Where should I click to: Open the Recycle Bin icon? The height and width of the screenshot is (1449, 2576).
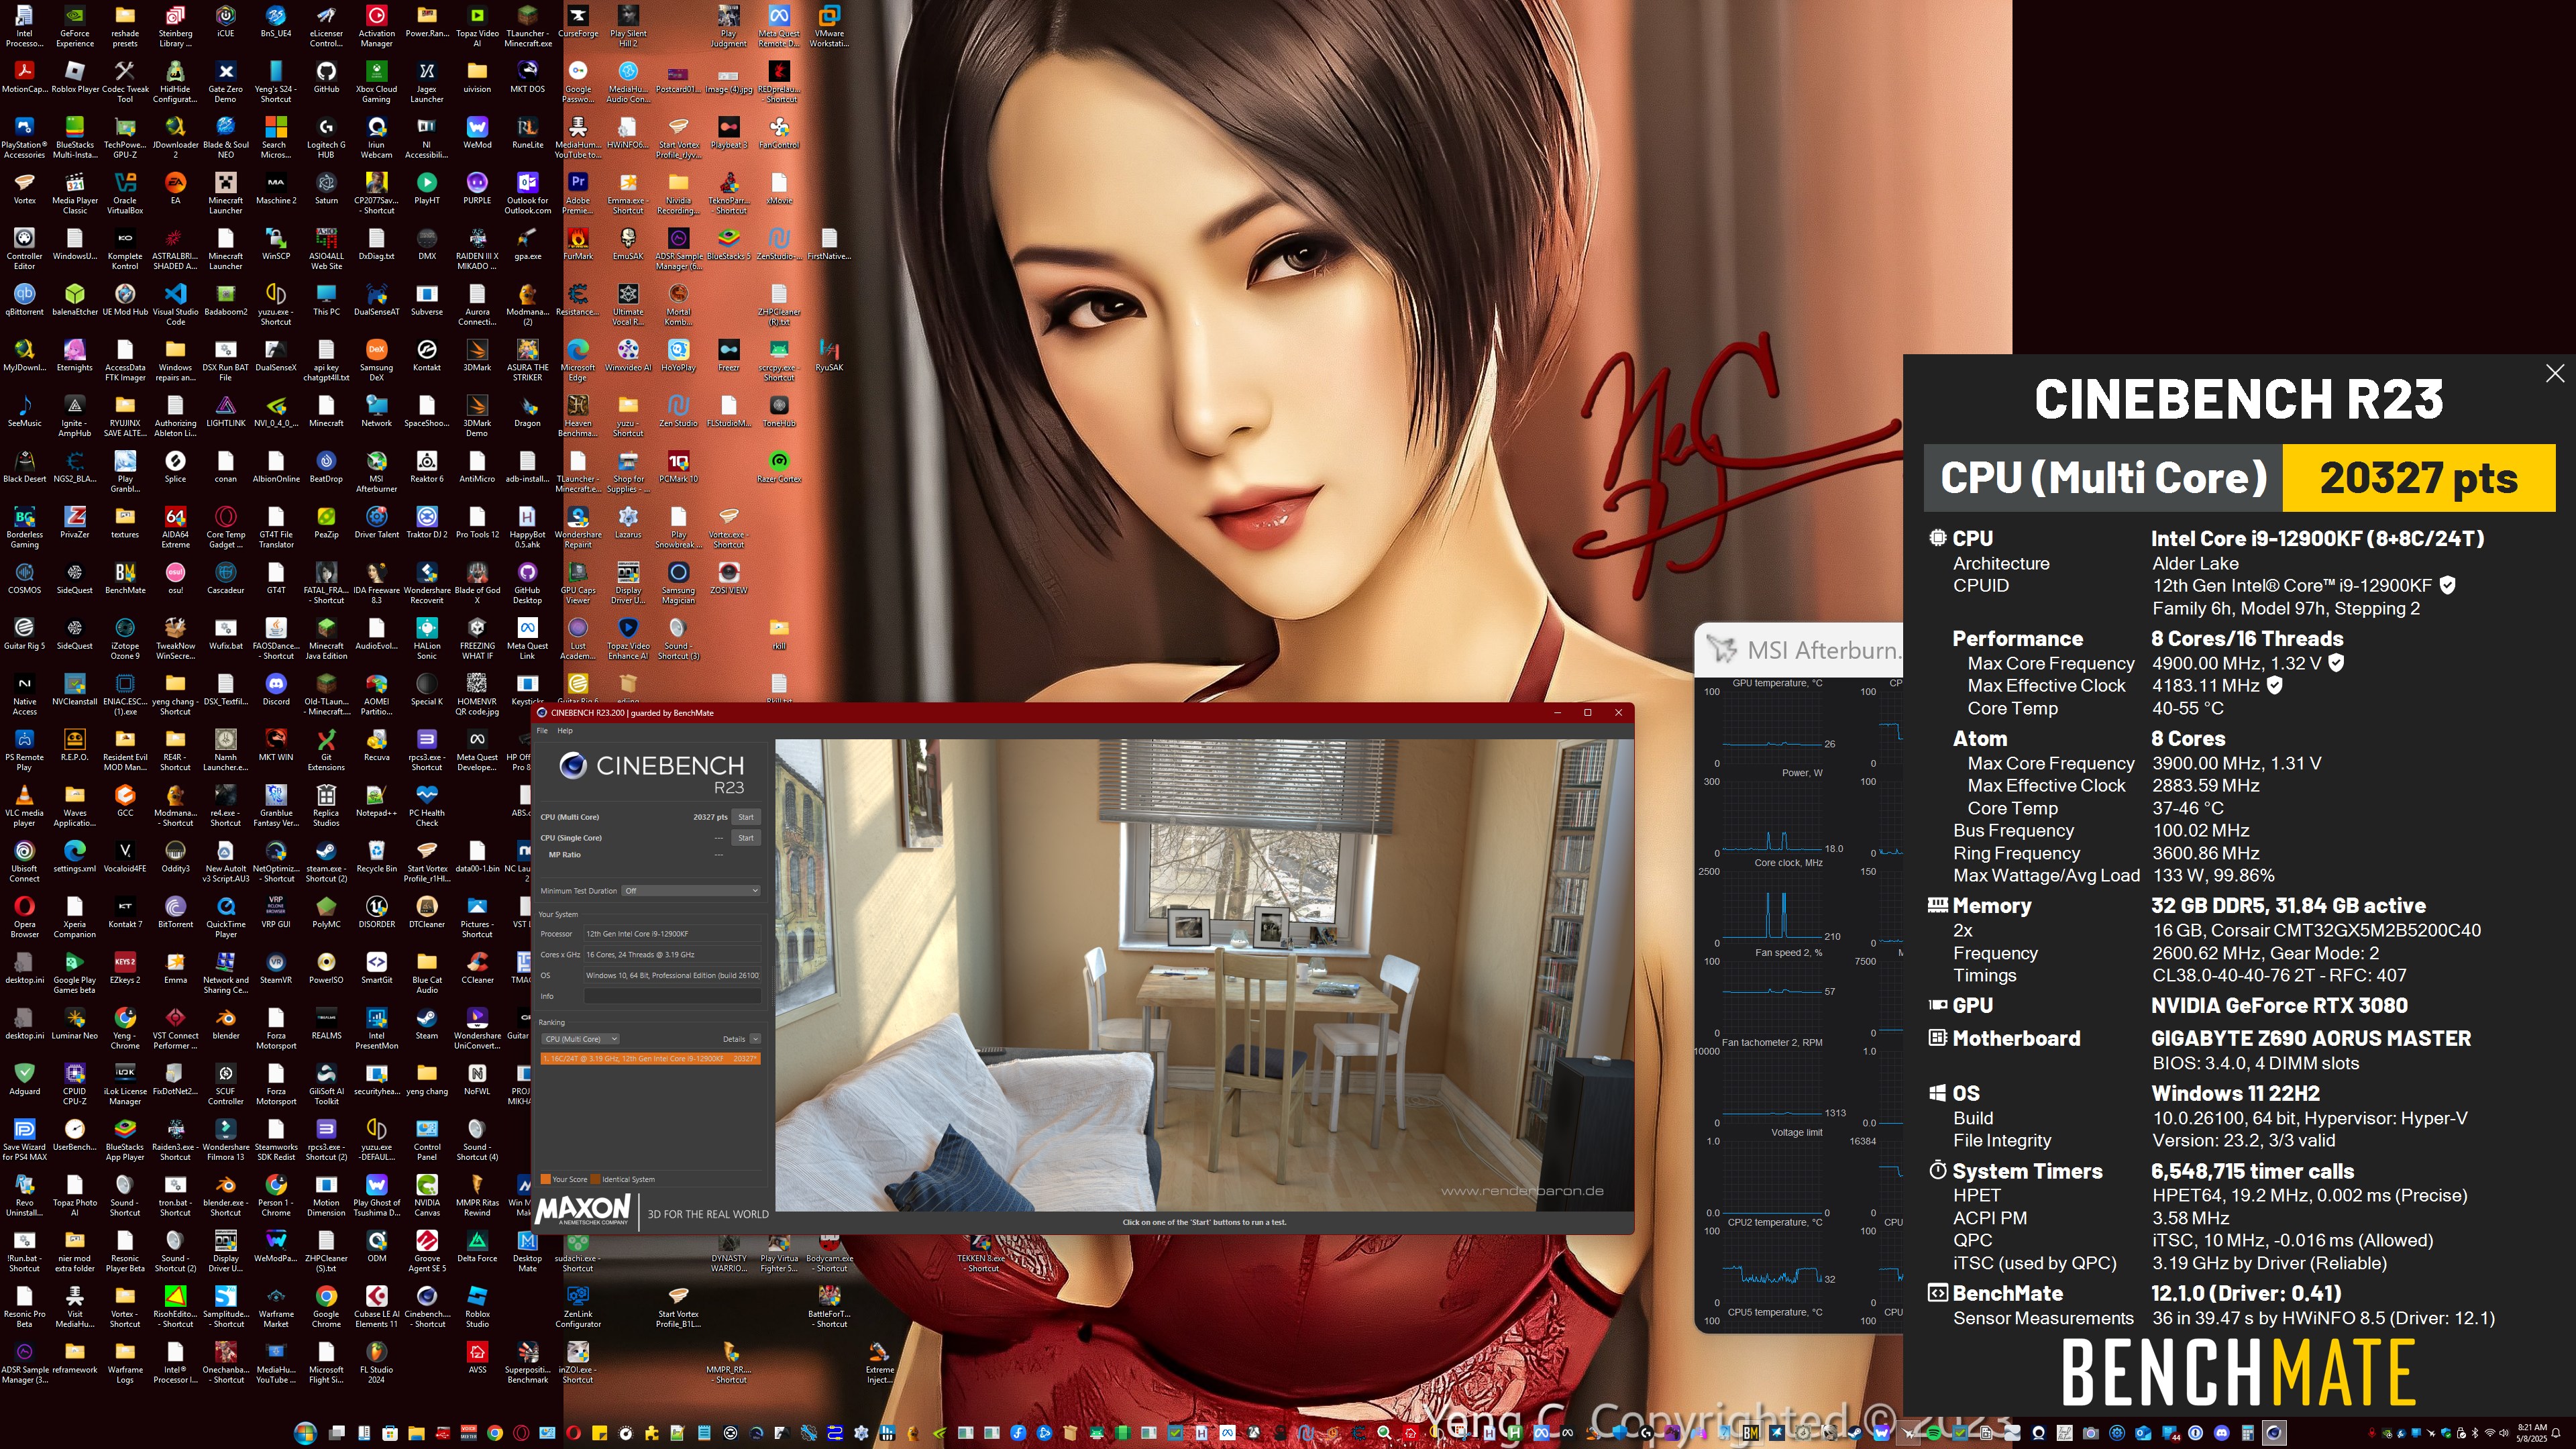(376, 856)
